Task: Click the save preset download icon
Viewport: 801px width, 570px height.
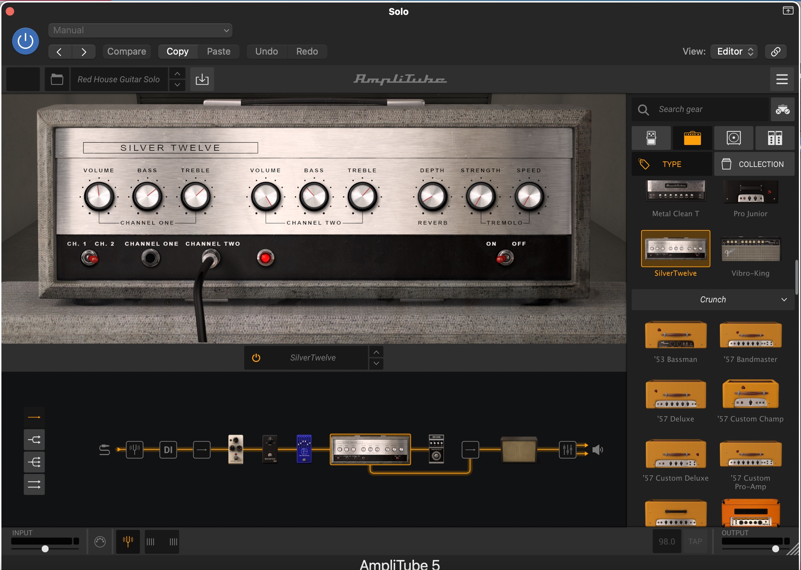Action: pyautogui.click(x=202, y=79)
